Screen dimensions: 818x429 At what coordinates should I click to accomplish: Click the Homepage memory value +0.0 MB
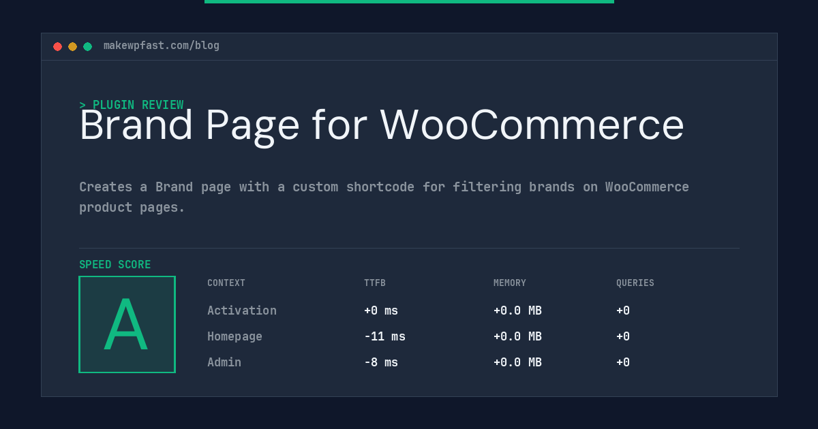pyautogui.click(x=517, y=336)
